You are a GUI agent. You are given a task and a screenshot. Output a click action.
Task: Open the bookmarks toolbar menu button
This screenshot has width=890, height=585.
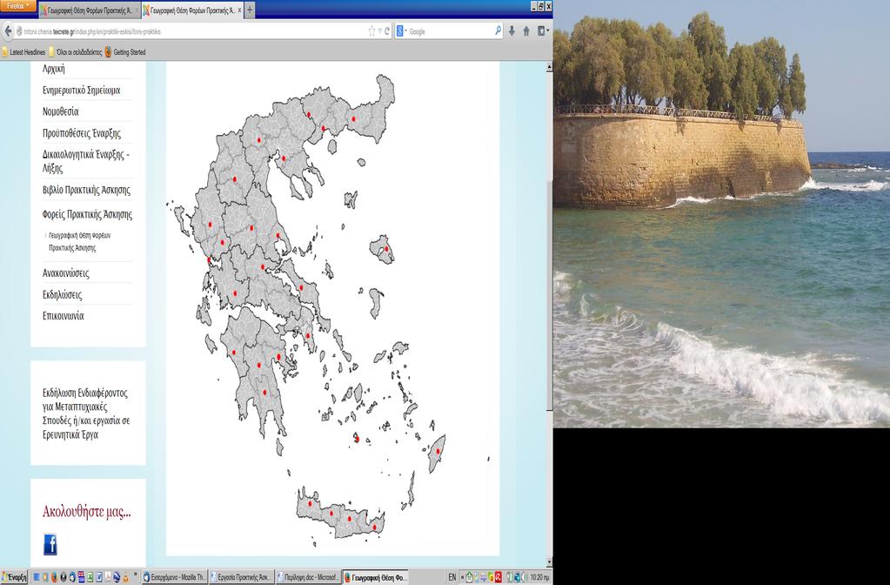pyautogui.click(x=543, y=31)
